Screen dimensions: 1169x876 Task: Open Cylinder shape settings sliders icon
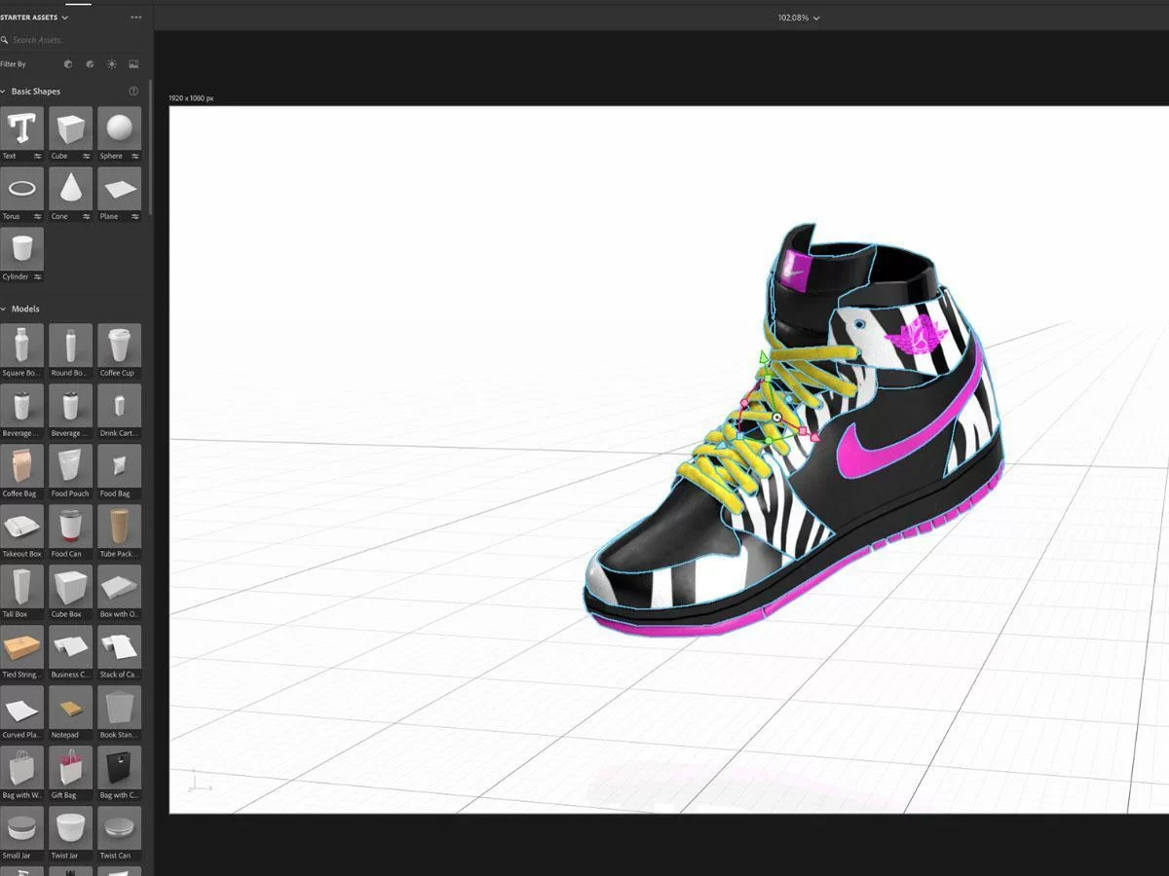[38, 276]
